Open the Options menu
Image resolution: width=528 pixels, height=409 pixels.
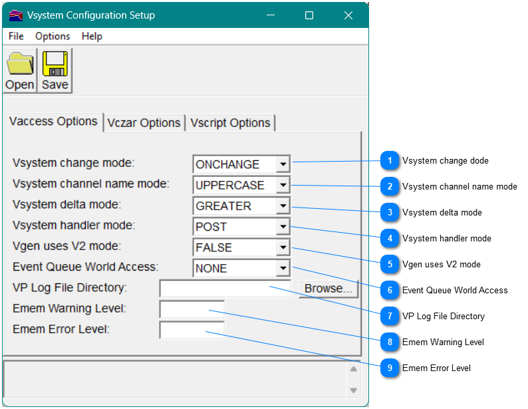click(x=53, y=37)
